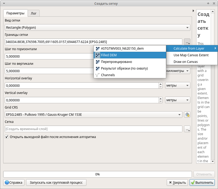Click the Запускать как групповой процесс button

[x=56, y=182]
